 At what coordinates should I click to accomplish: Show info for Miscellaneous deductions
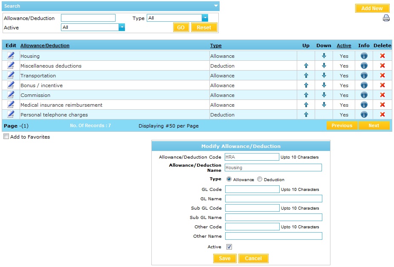click(364, 65)
